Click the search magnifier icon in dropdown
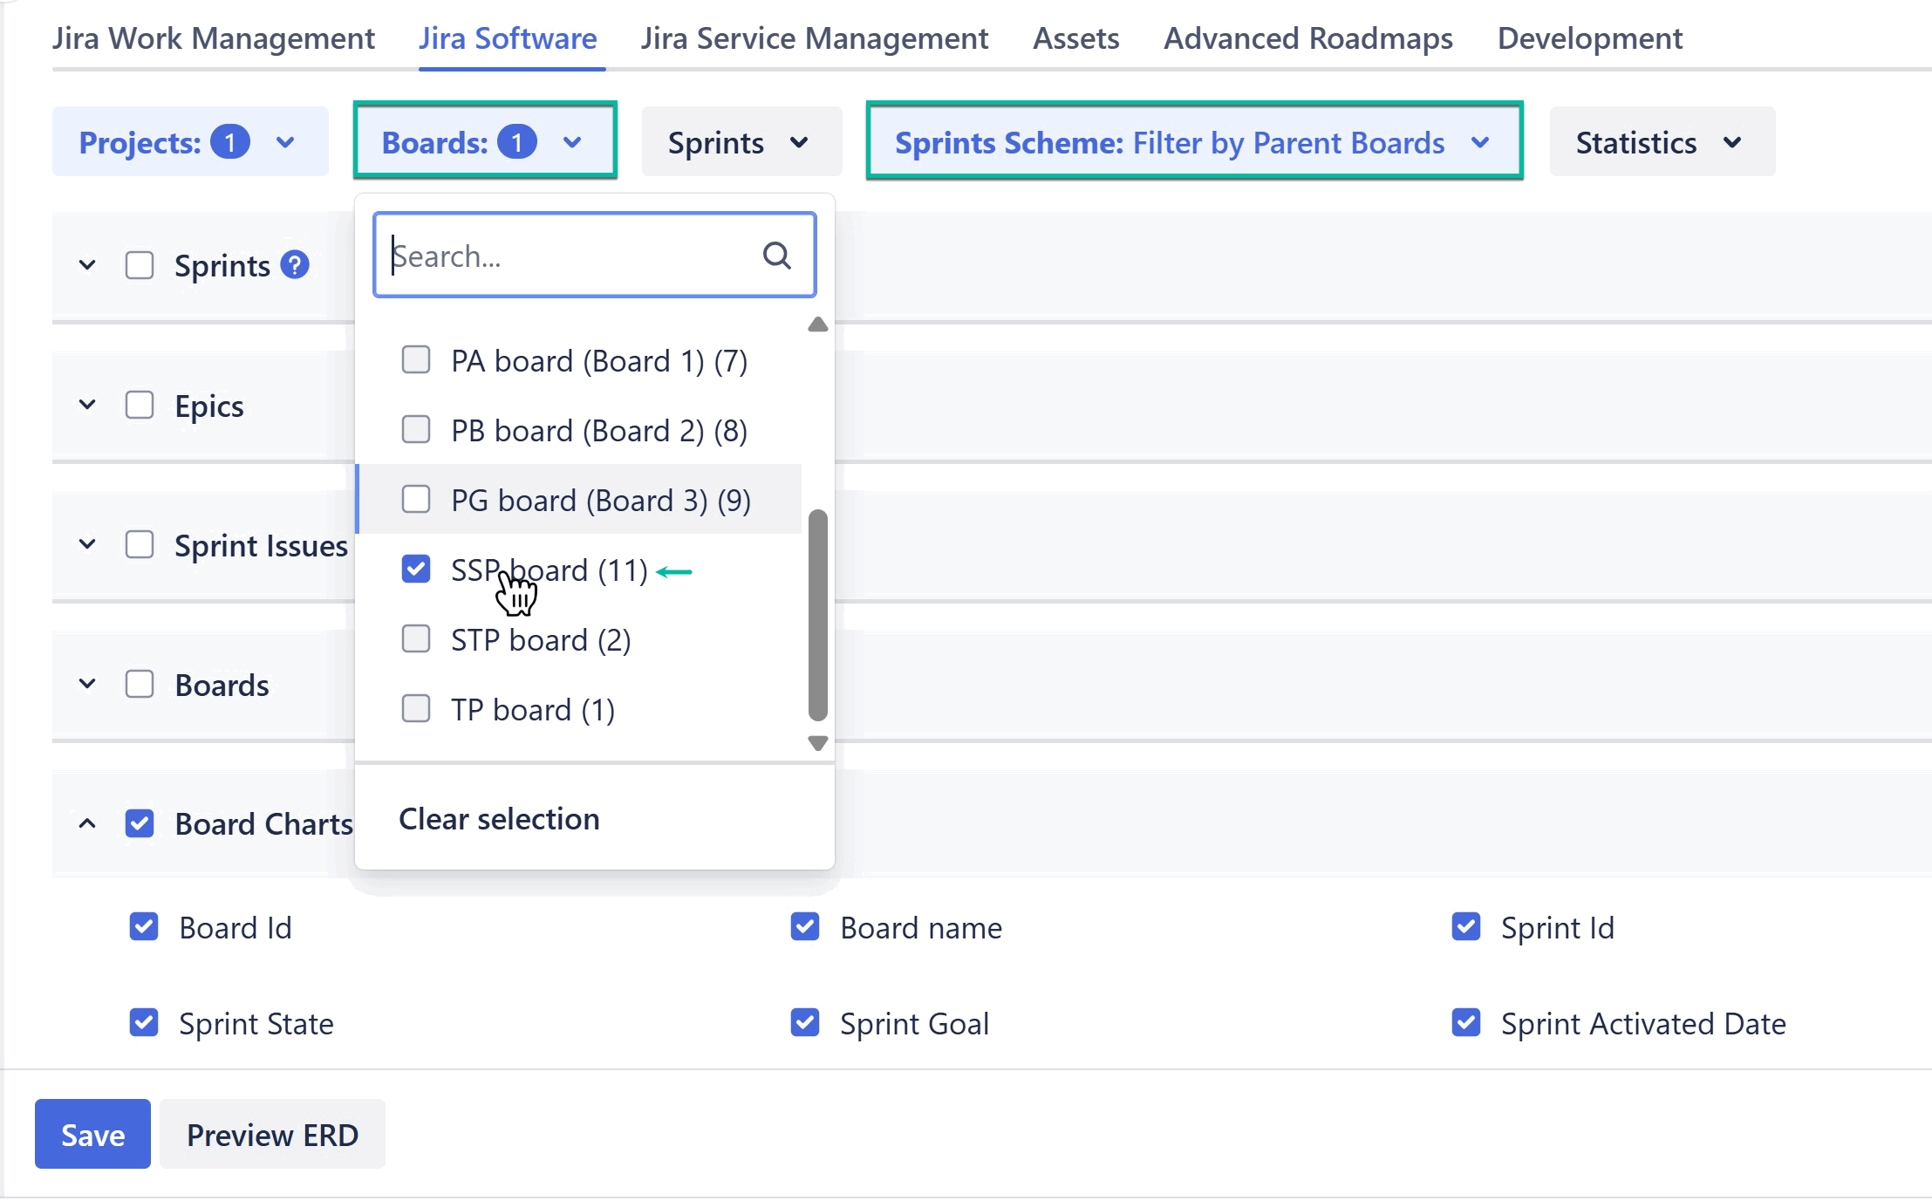Screen dimensions: 1932x1201 pyautogui.click(x=775, y=256)
